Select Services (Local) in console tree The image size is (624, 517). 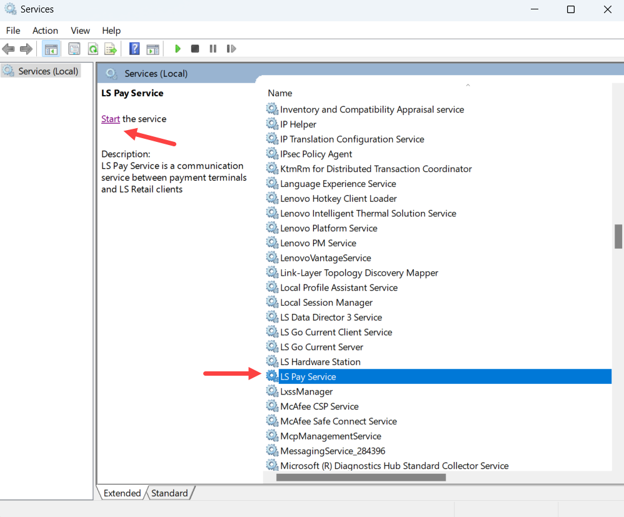click(48, 71)
